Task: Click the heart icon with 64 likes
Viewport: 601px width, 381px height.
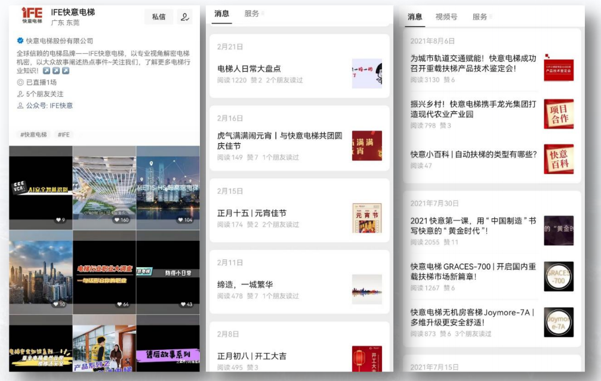Action: pyautogui.click(x=119, y=305)
